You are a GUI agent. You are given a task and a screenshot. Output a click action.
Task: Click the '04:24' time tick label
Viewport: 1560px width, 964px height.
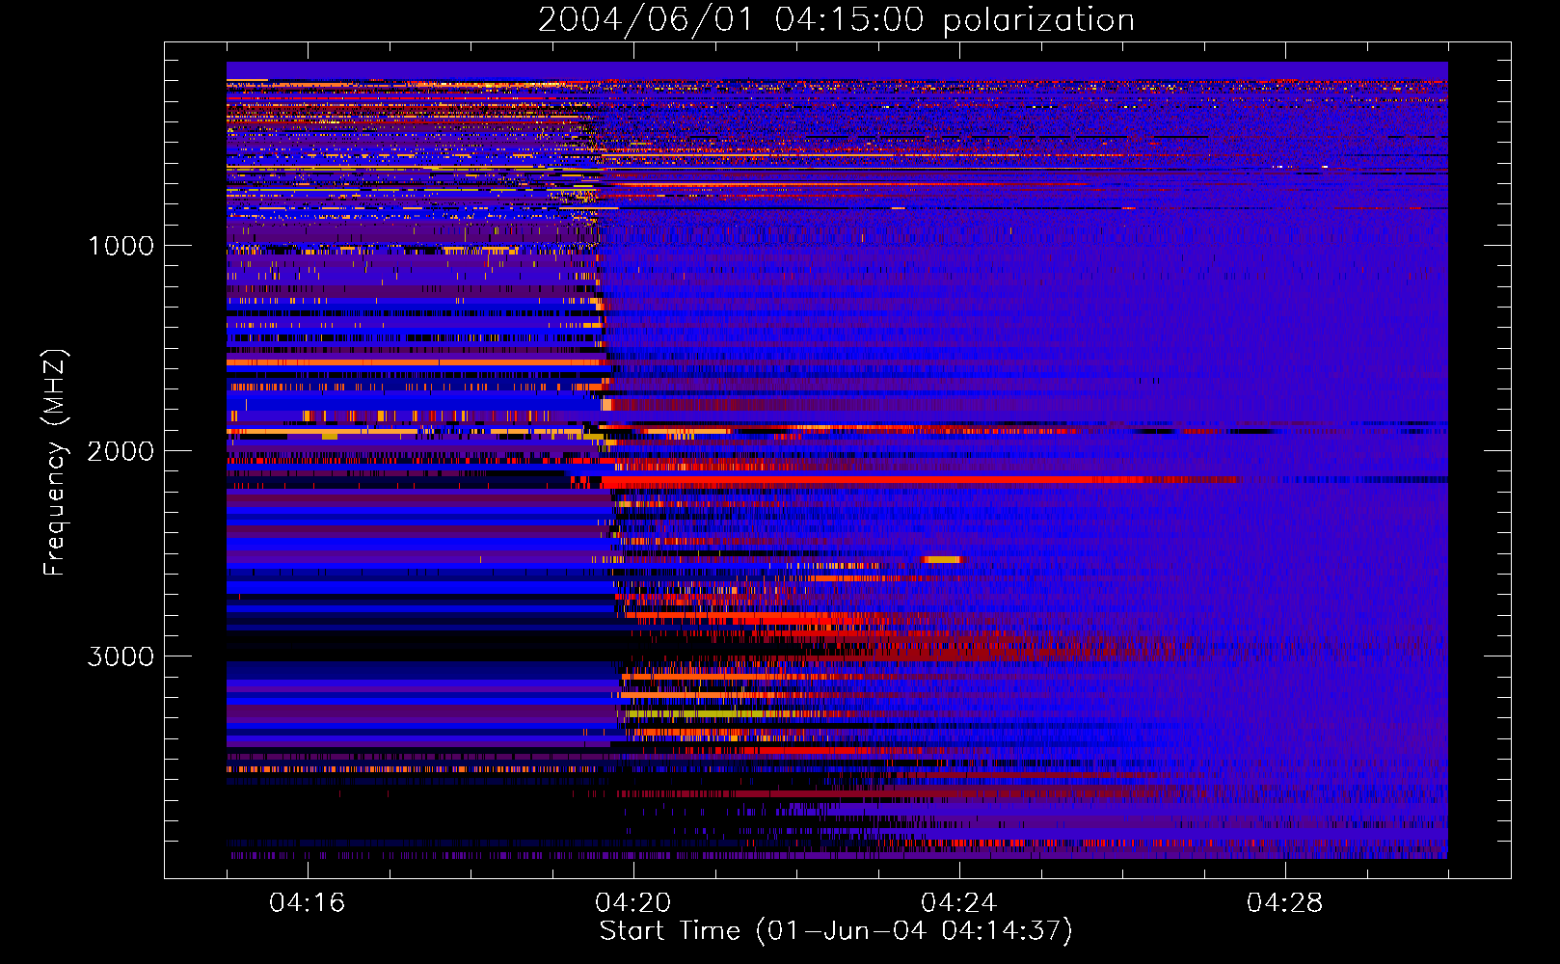[959, 903]
